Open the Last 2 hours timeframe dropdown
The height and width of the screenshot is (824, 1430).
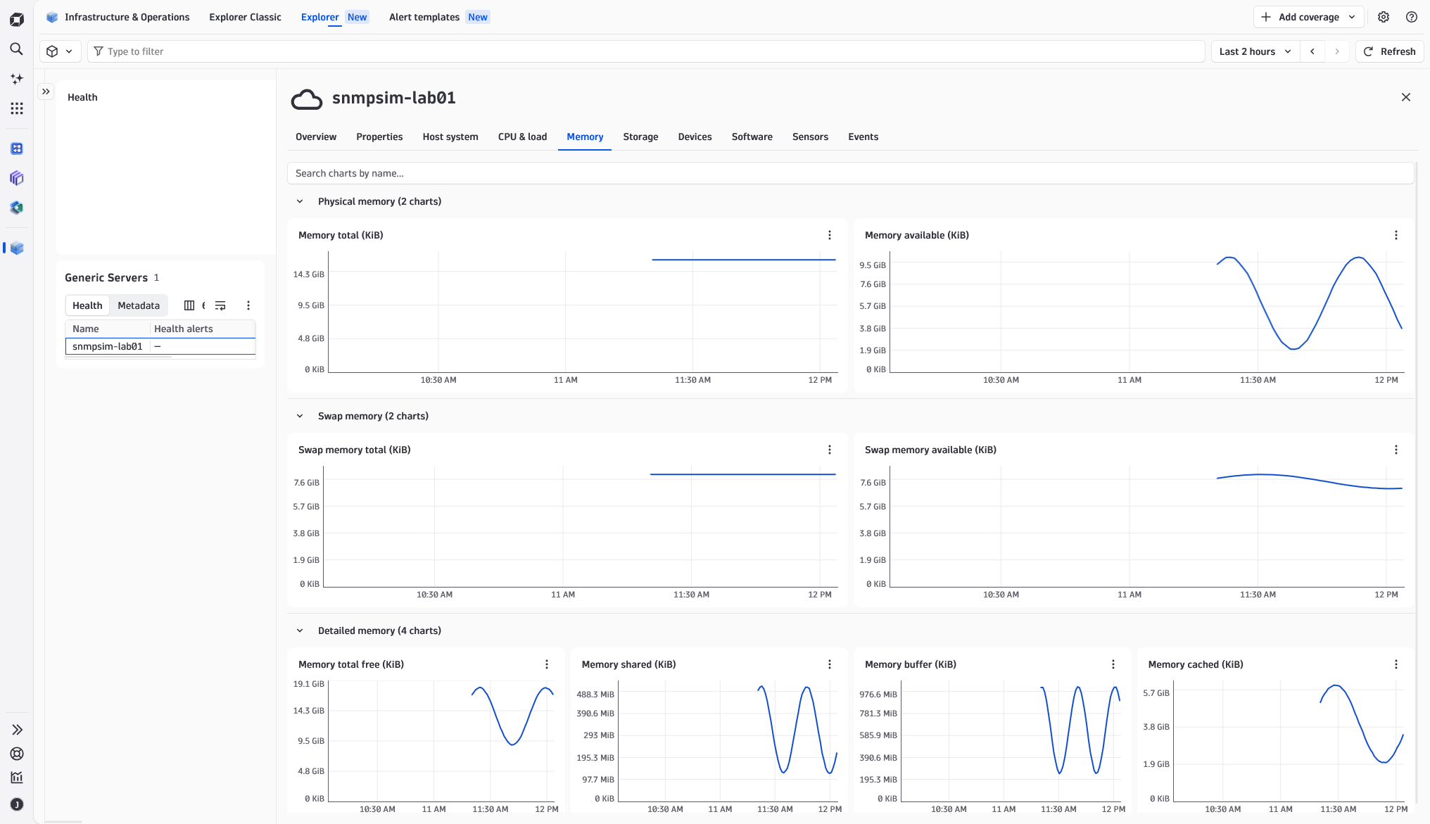tap(1255, 51)
